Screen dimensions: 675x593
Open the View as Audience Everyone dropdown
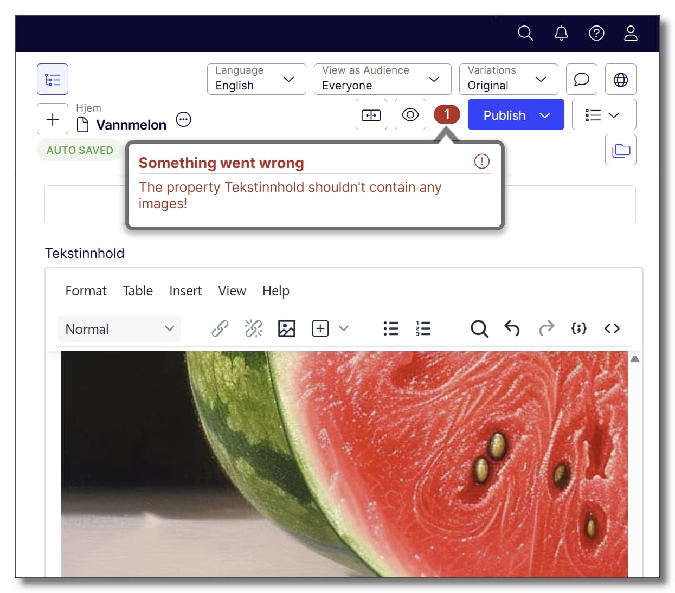click(382, 79)
